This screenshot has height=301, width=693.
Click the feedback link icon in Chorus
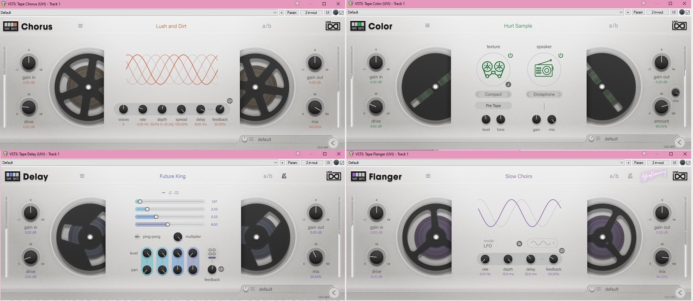(230, 101)
